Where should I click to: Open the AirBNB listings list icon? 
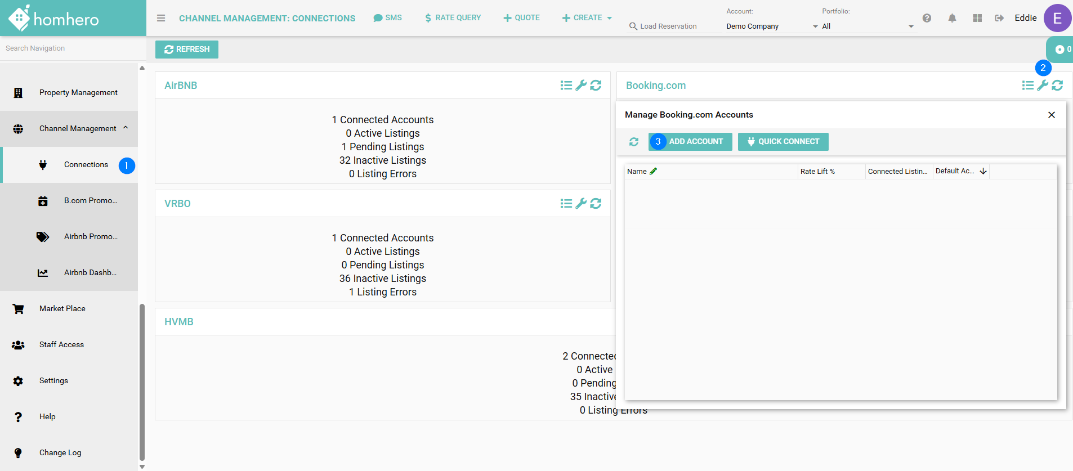[566, 86]
